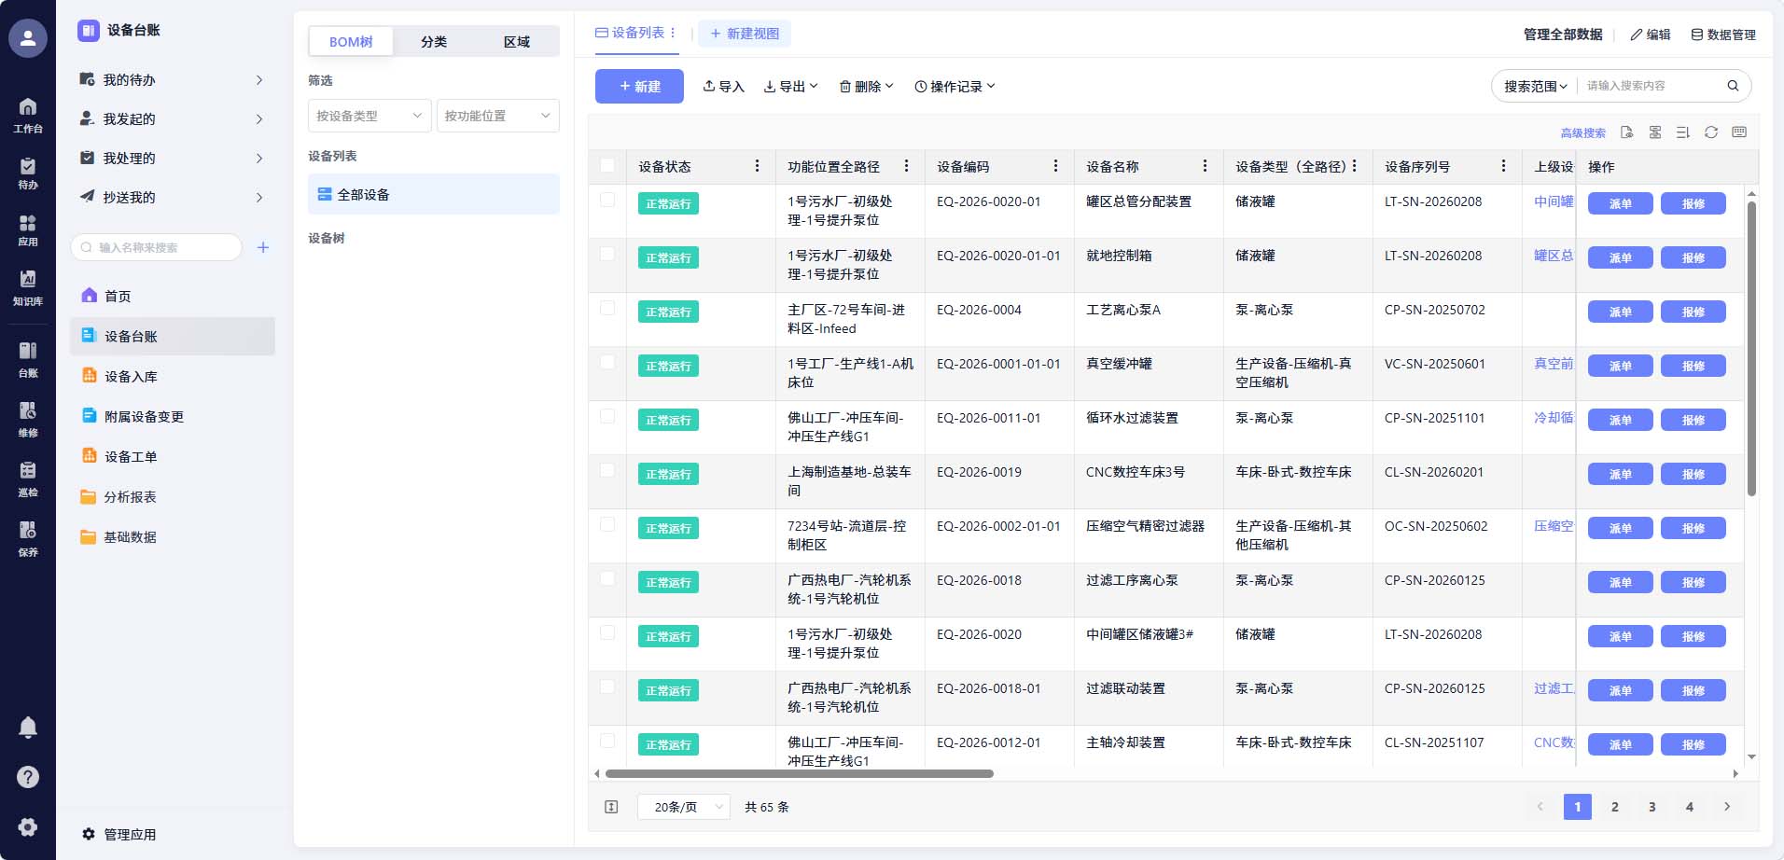Click 新建视图 button
This screenshot has height=860, width=1784.
click(x=745, y=34)
